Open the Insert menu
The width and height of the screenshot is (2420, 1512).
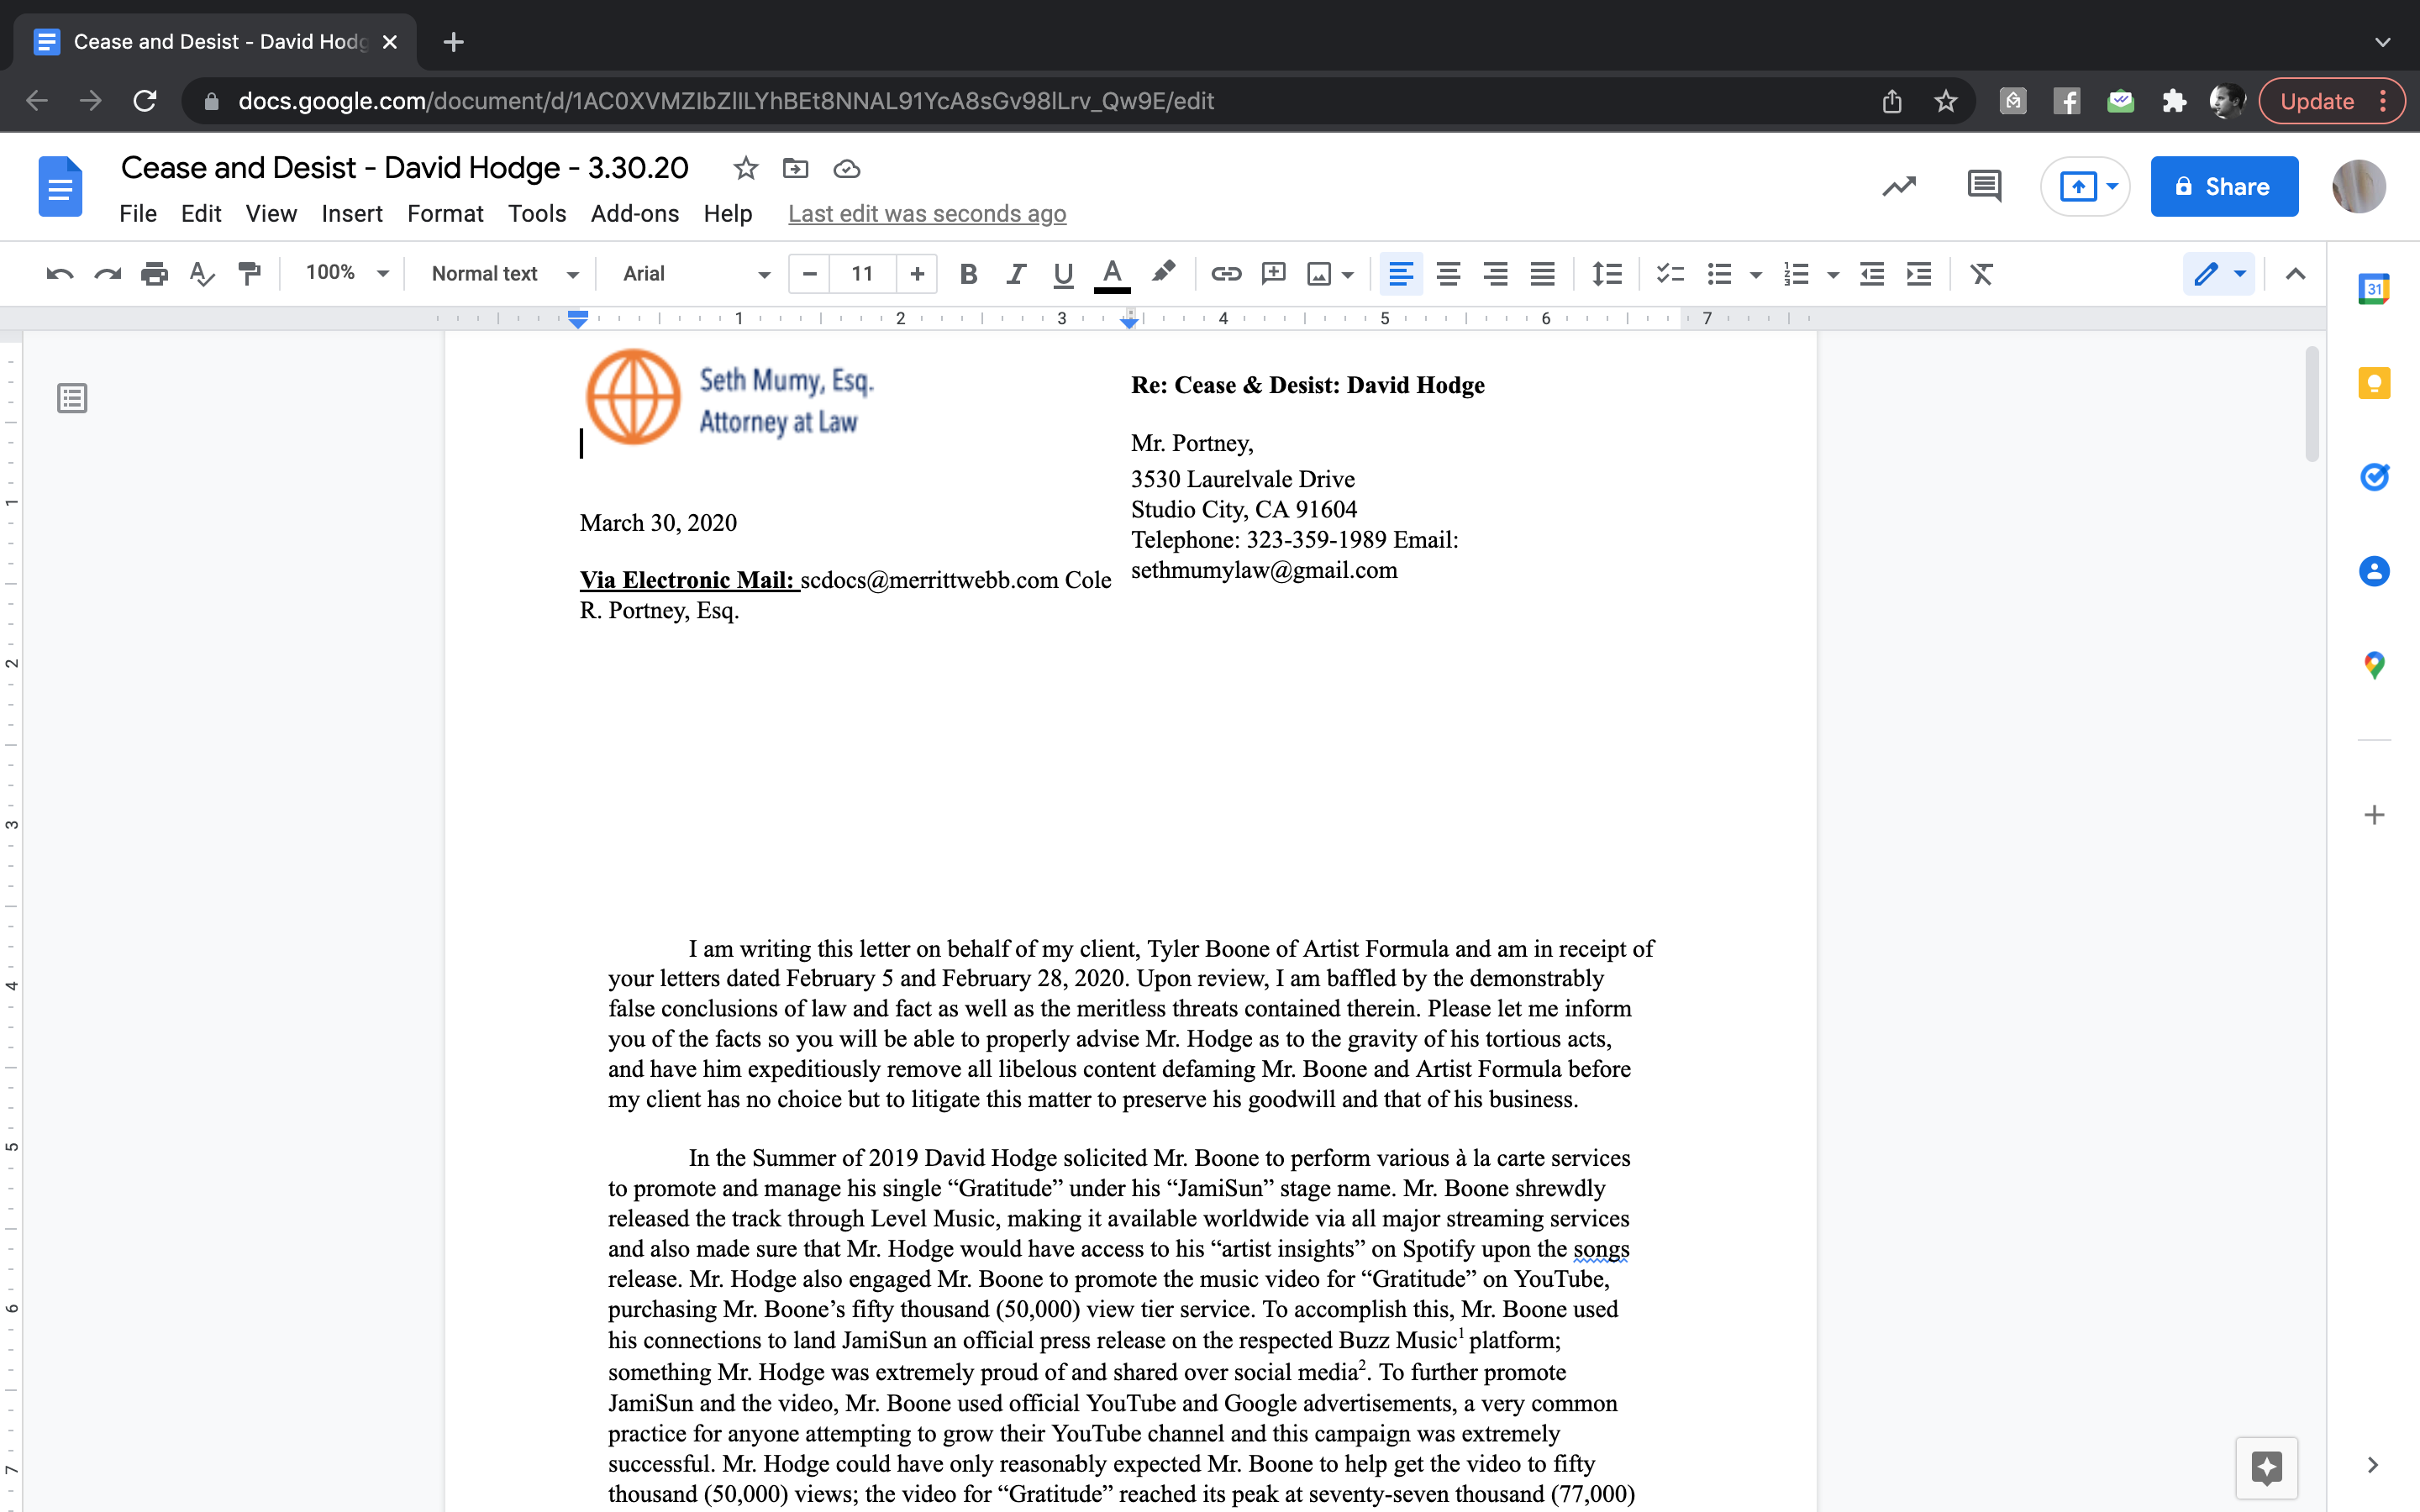(x=352, y=214)
